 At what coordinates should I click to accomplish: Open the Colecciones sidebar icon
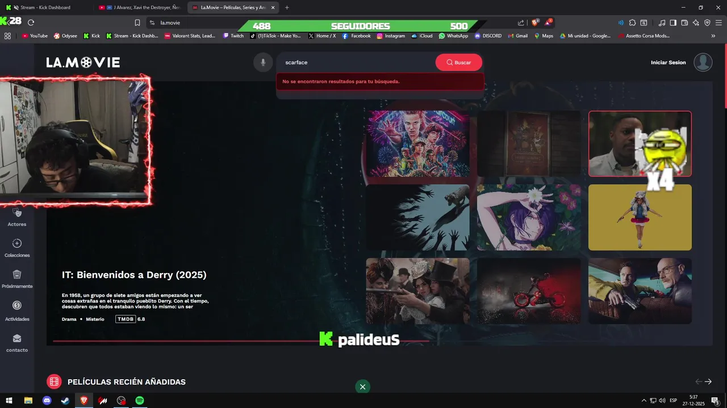(x=17, y=244)
